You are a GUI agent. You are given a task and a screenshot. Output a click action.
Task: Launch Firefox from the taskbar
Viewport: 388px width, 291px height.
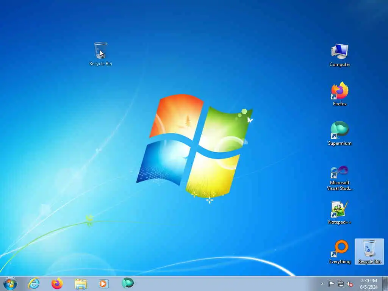click(57, 283)
